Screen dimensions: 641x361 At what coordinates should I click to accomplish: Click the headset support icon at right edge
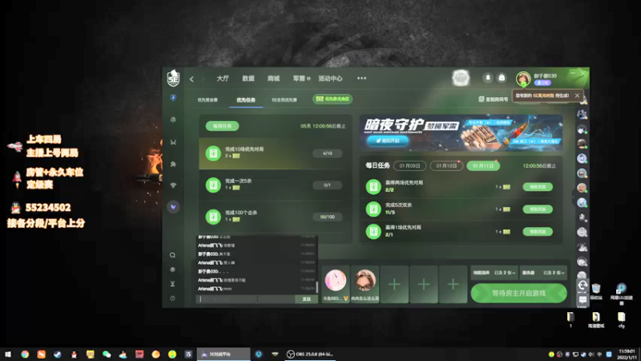click(x=583, y=286)
